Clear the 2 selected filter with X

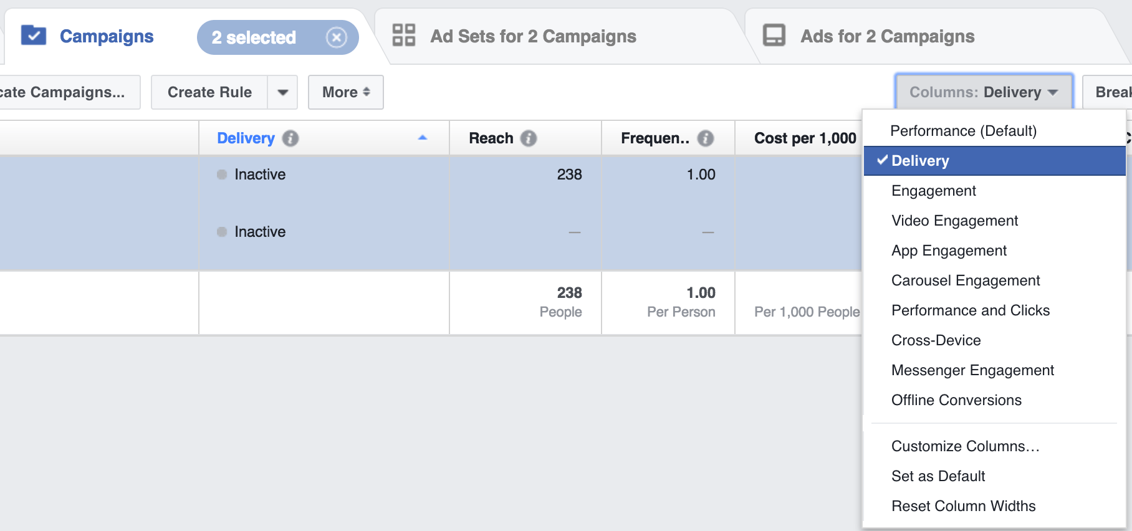pos(337,37)
